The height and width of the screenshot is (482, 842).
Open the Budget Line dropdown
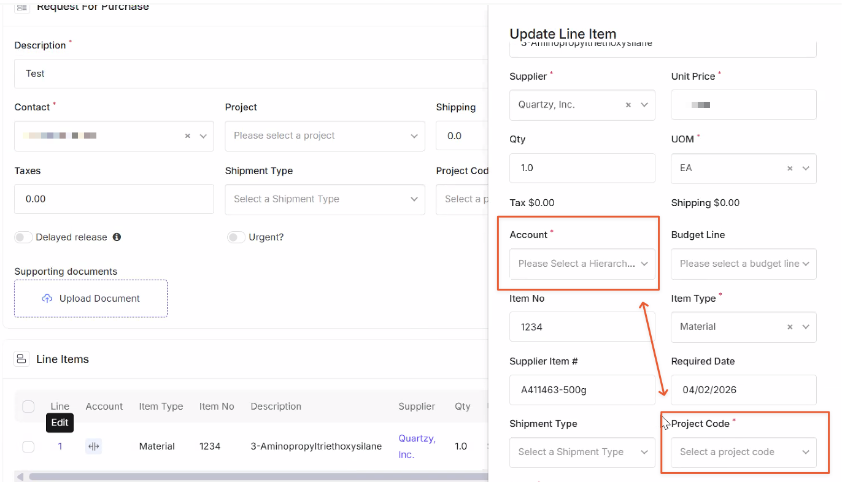[x=744, y=264]
